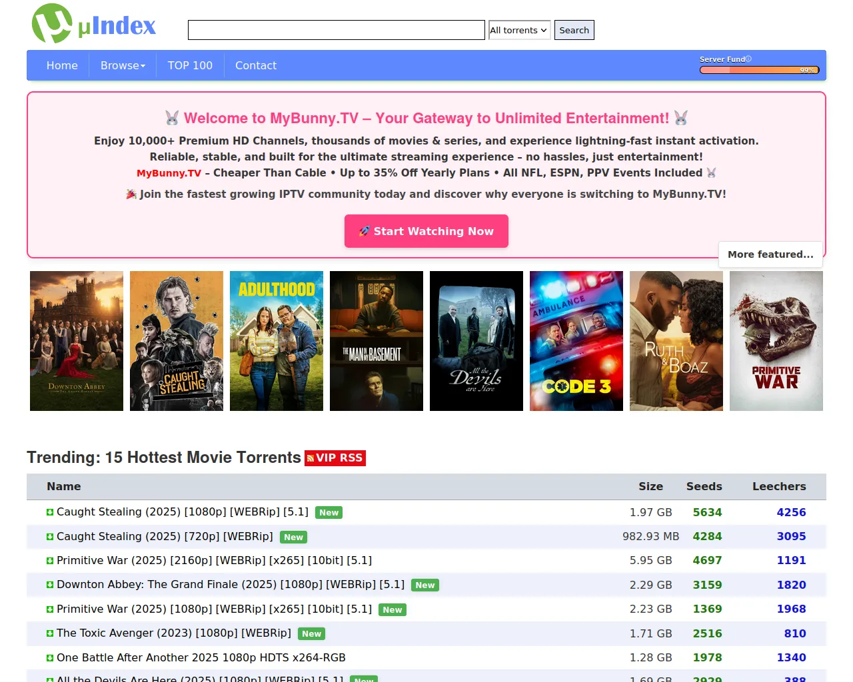Open the Contact page
This screenshot has height=682, width=853.
click(x=256, y=65)
